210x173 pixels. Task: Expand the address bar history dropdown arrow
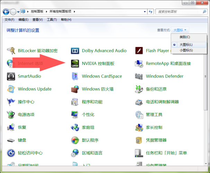point(145,12)
